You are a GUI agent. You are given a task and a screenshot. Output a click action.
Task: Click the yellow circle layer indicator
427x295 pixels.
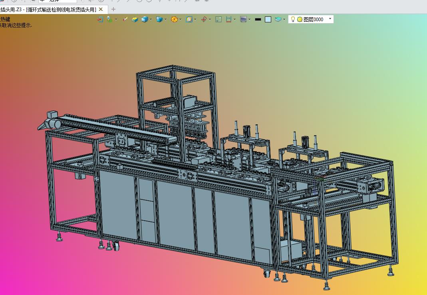[300, 19]
